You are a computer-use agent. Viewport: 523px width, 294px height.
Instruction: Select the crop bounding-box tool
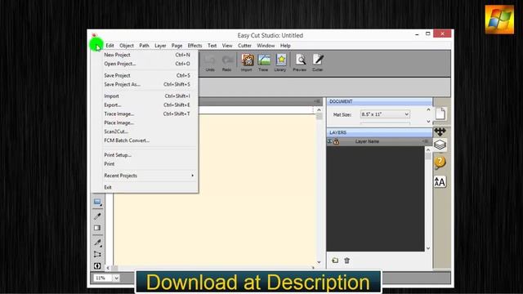tap(97, 254)
